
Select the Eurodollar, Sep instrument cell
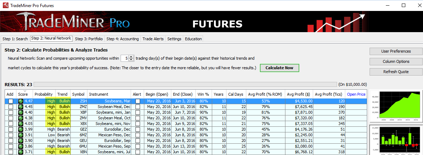(x=109, y=141)
